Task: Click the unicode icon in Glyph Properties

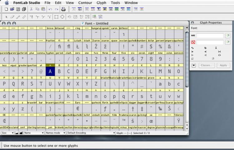Action: click(193, 42)
